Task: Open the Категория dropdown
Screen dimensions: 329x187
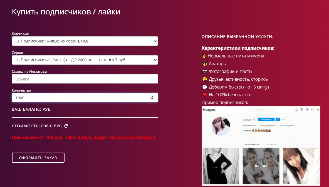Action: [85, 41]
